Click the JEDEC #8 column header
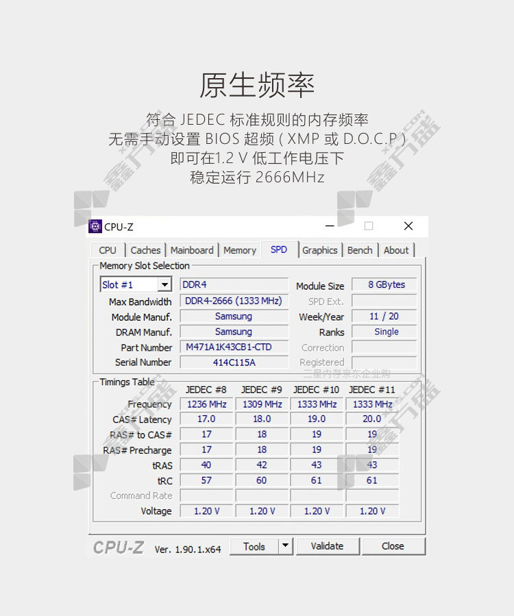Viewport: 514px width, 616px height. tap(206, 390)
